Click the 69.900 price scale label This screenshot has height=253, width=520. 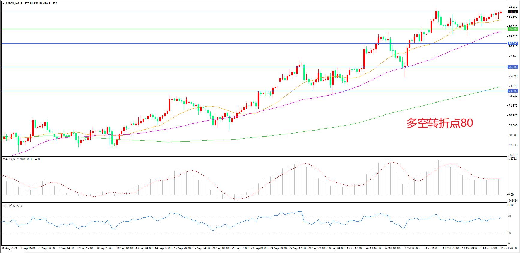(x=513, y=125)
